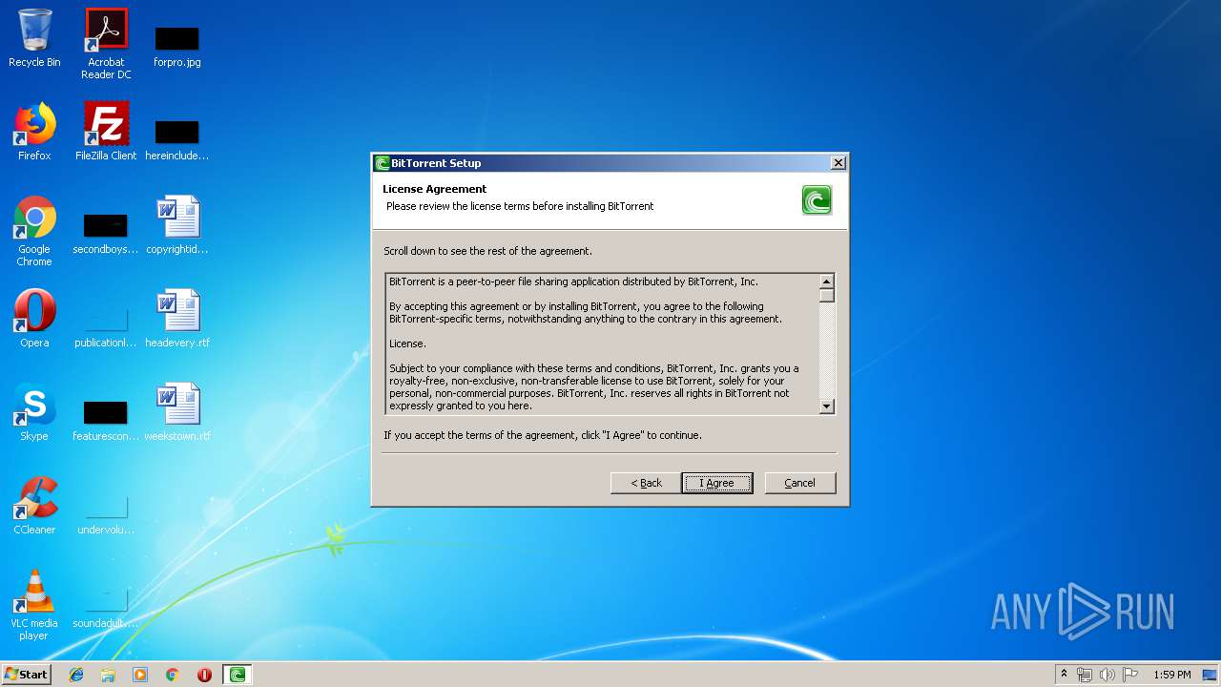Click inside the license text box
1221x687 pixels.
602,343
